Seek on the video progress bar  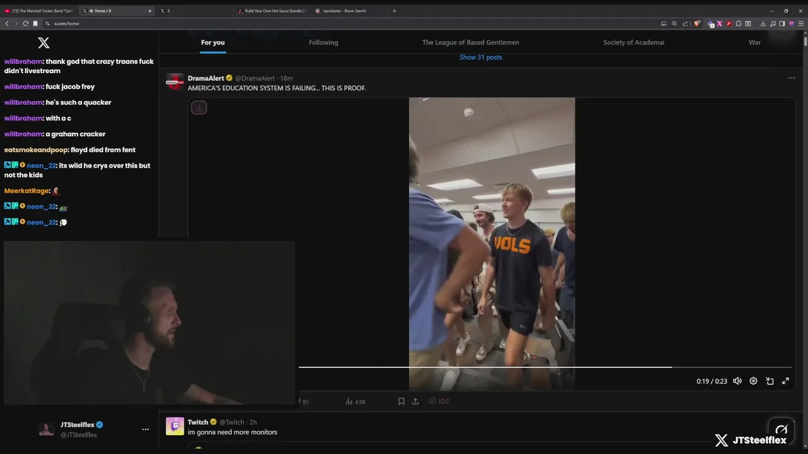545,366
